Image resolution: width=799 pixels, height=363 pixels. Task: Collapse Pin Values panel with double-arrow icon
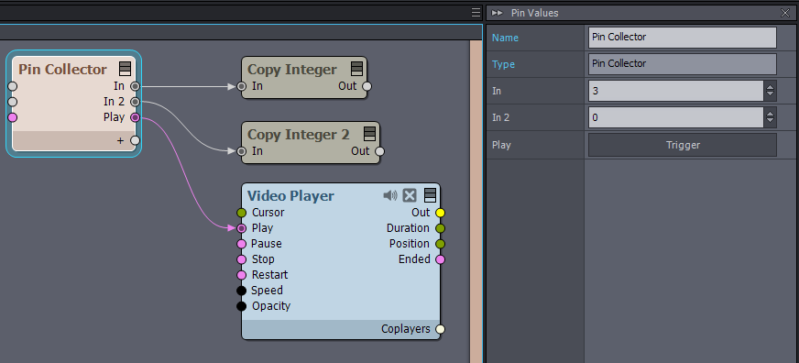[498, 13]
